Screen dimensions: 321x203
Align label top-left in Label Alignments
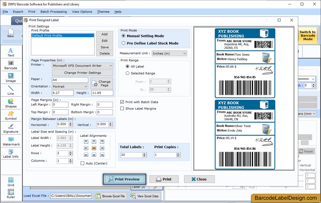tap(86, 141)
